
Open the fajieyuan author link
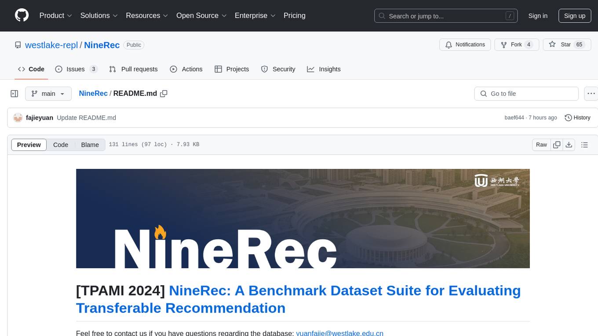[x=40, y=117]
